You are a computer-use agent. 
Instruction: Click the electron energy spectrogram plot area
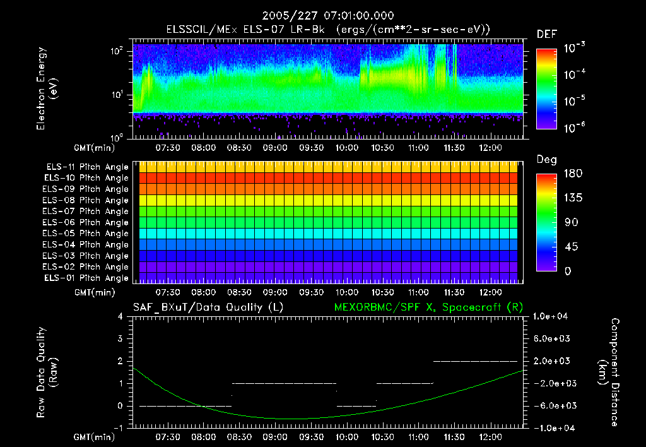(328, 89)
